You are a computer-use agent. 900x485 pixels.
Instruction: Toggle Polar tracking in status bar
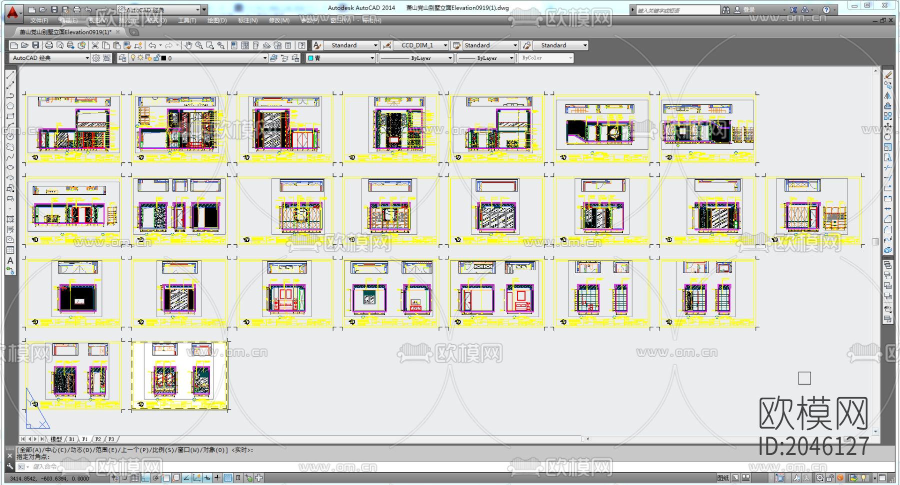pyautogui.click(x=155, y=478)
